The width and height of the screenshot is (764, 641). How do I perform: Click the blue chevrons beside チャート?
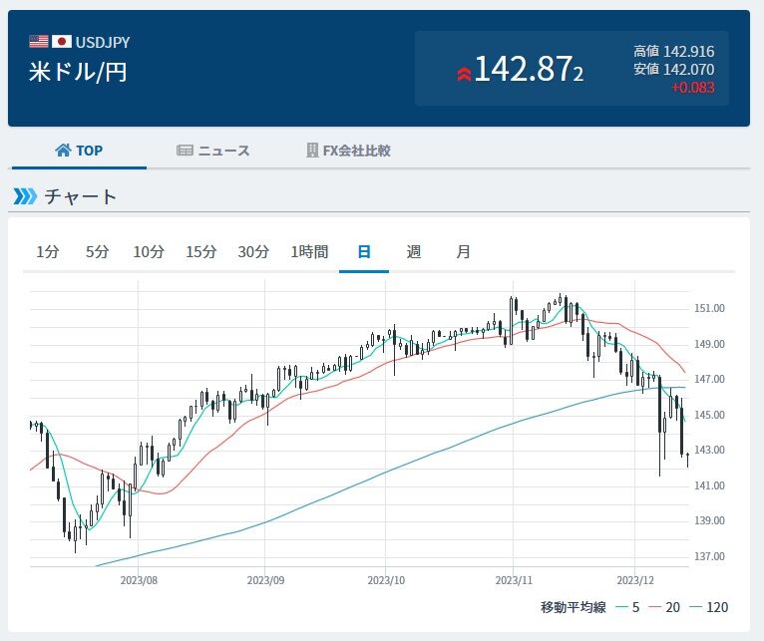25,196
